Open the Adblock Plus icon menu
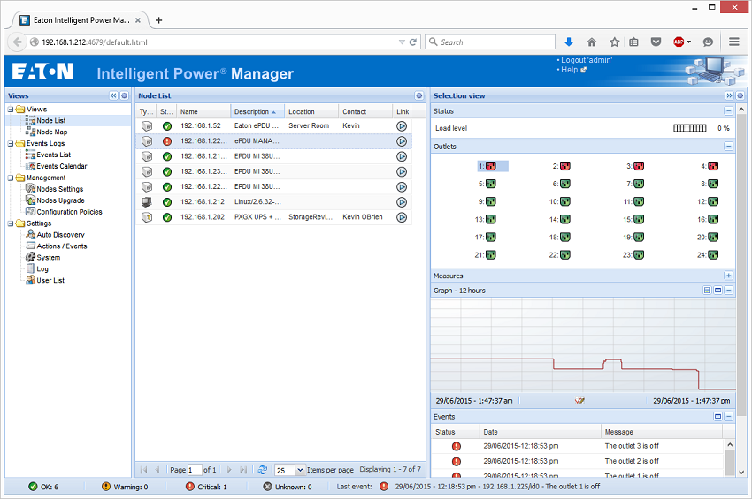 pyautogui.click(x=681, y=42)
